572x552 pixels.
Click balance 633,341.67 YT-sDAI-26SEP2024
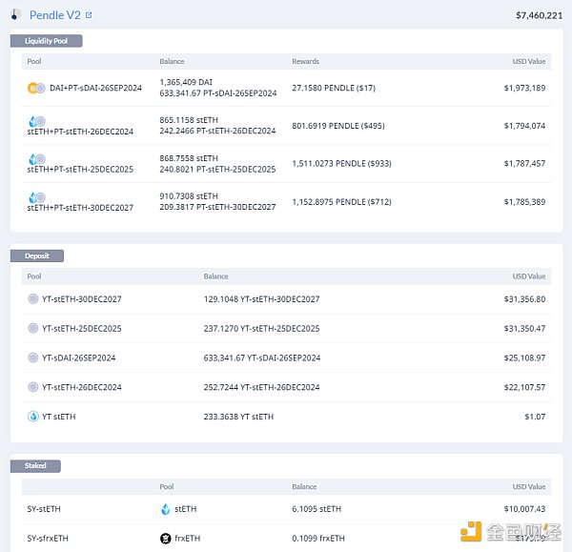click(262, 358)
